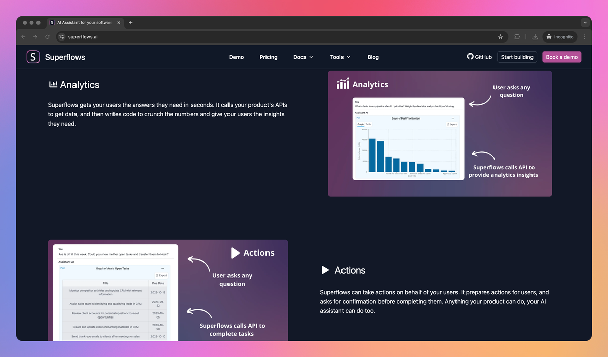Click the site info icon in address bar
The width and height of the screenshot is (608, 357).
pyautogui.click(x=61, y=37)
